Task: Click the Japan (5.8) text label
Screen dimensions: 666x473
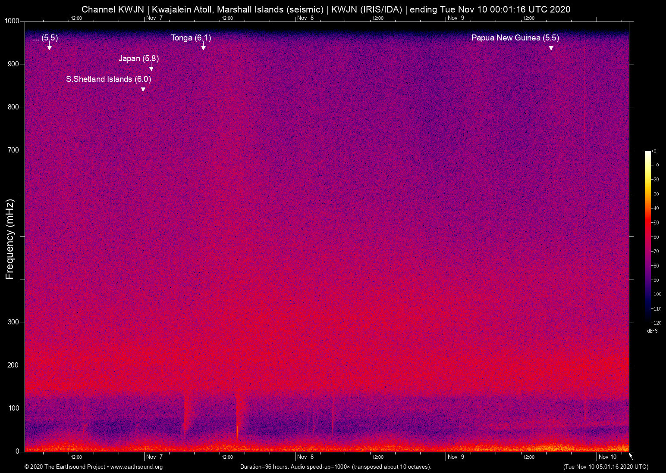Action: tap(138, 59)
